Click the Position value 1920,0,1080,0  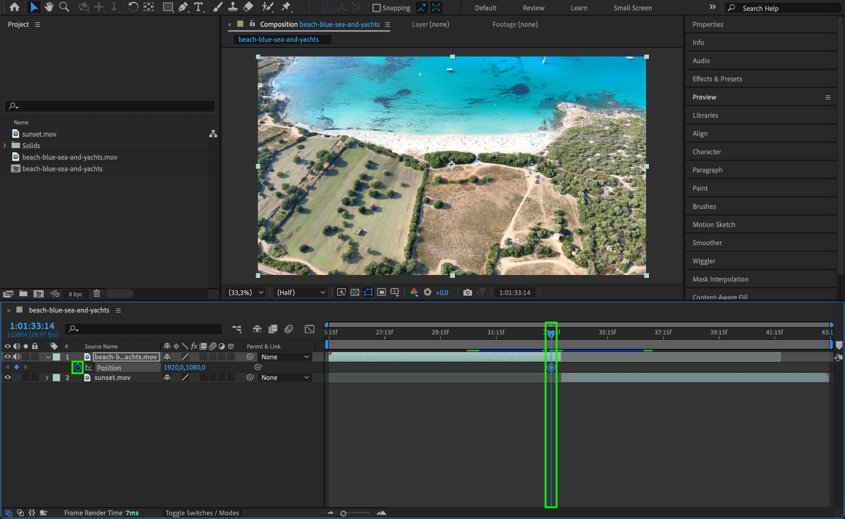pos(184,367)
